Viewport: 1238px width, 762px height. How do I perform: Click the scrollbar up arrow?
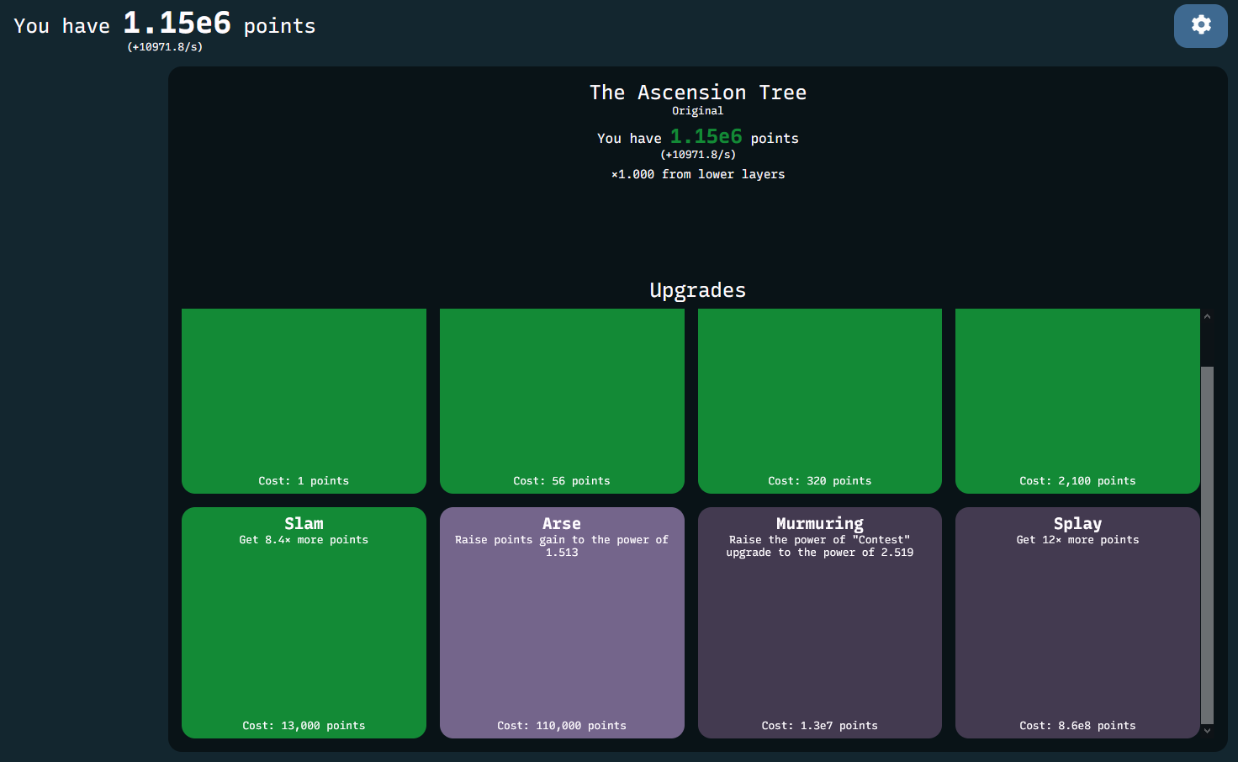(1208, 315)
